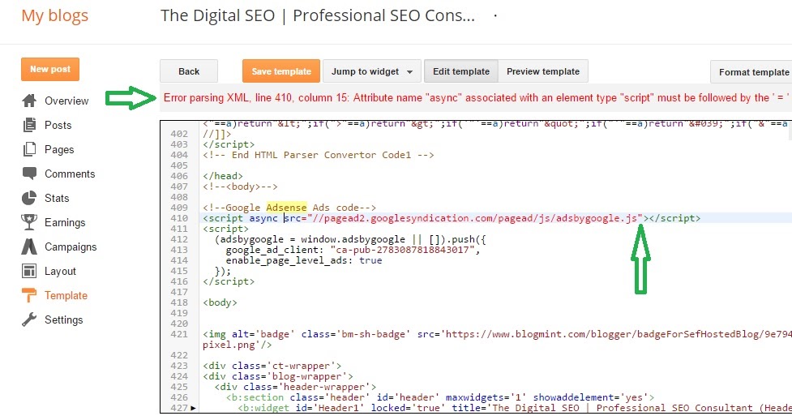Click the b:section header line 426

[x=440, y=398]
